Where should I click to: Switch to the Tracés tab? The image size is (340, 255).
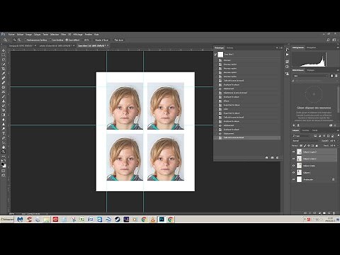tap(314, 130)
